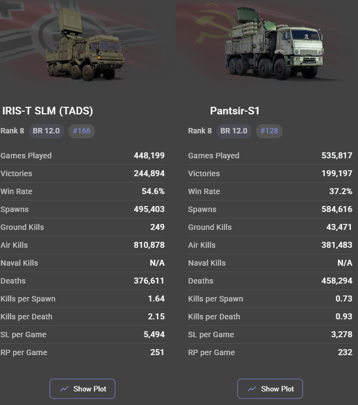
Task: Select the 37.2% Win Rate value
Action: pos(341,191)
